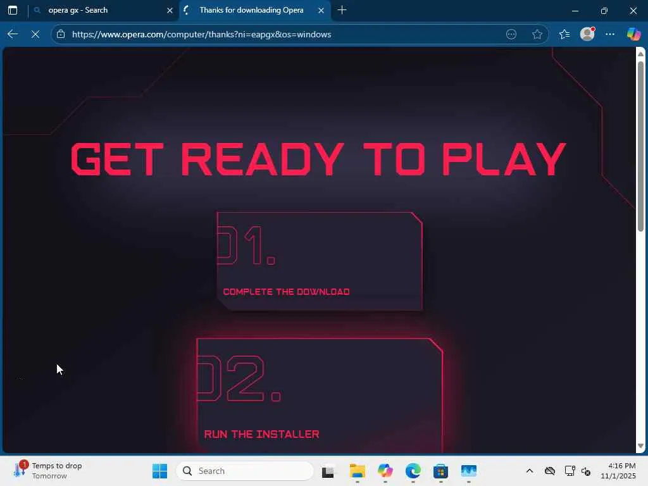Show hidden system tray icons
Screen dimensions: 648x486
pos(530,471)
